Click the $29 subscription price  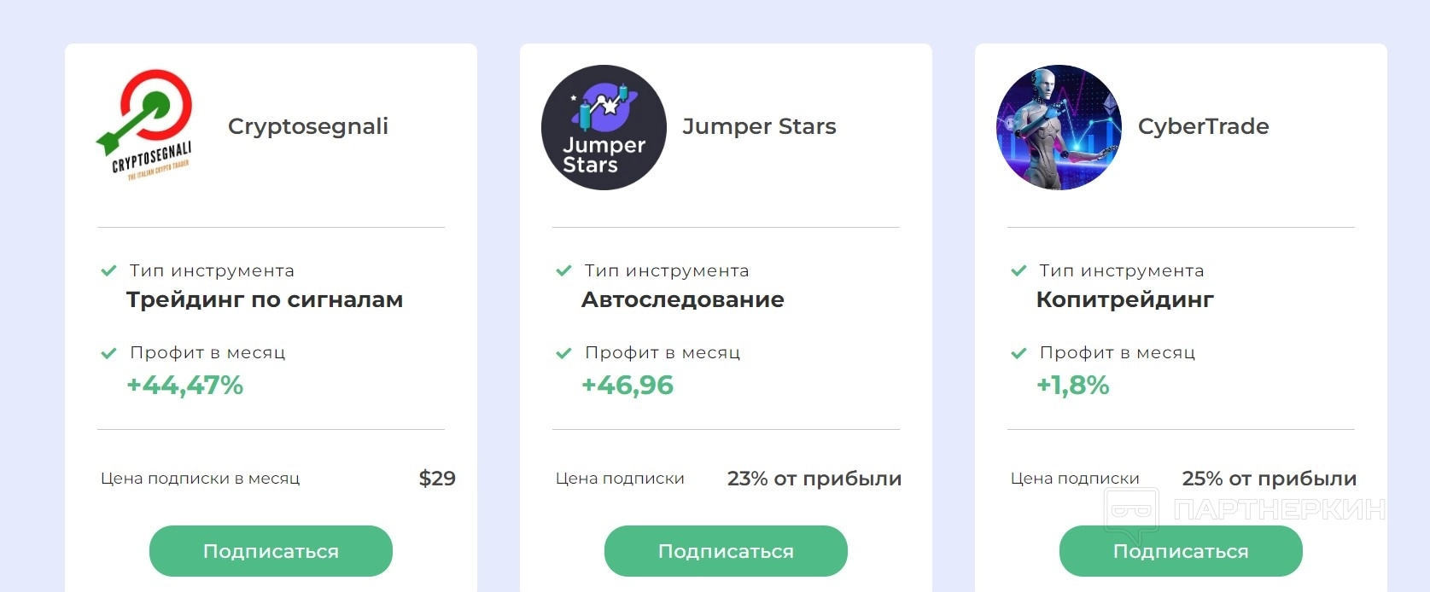[437, 479]
